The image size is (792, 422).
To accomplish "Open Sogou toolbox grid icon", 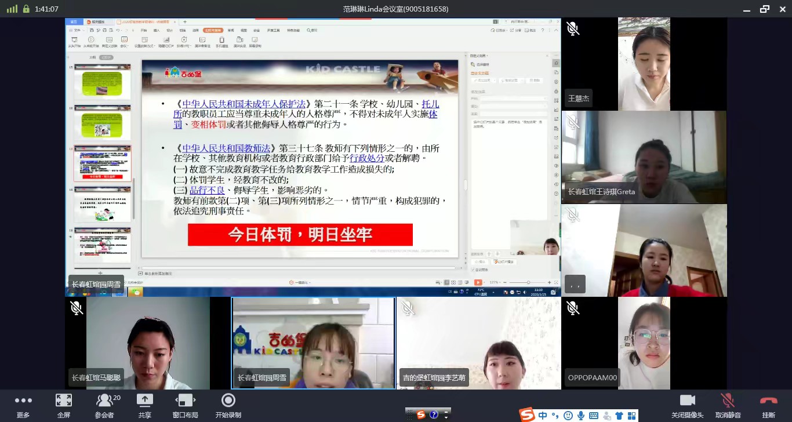I will (x=632, y=416).
